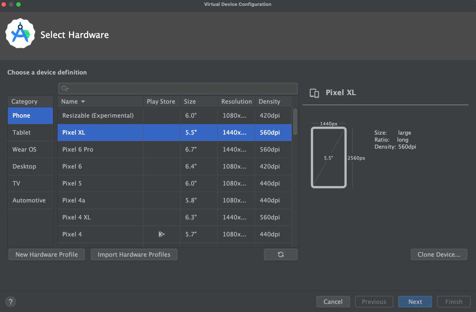Screen dimensions: 476x312
Task: Select the Automotive category
Action: pyautogui.click(x=28, y=200)
